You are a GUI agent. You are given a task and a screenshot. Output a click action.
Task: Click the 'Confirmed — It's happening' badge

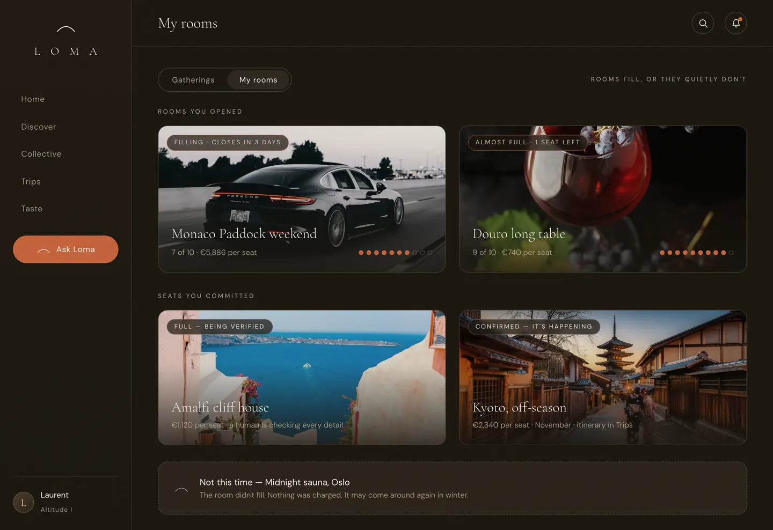[534, 327]
